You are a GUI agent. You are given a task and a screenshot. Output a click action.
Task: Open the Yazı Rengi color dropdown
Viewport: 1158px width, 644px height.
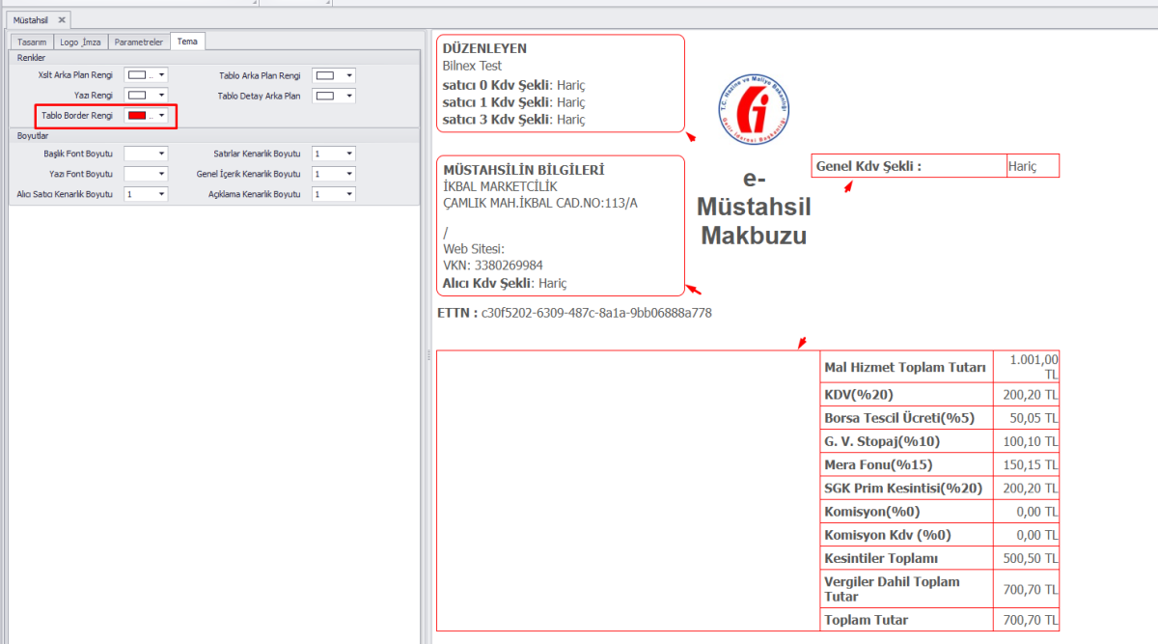point(161,96)
